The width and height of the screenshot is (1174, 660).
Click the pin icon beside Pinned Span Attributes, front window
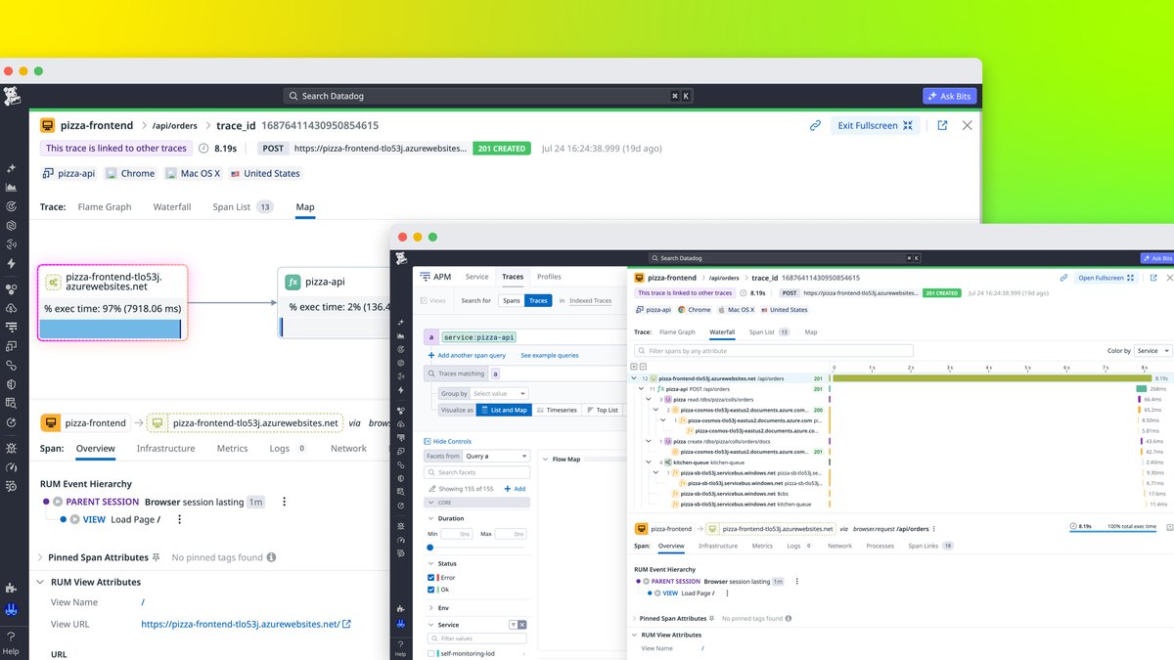(x=713, y=619)
